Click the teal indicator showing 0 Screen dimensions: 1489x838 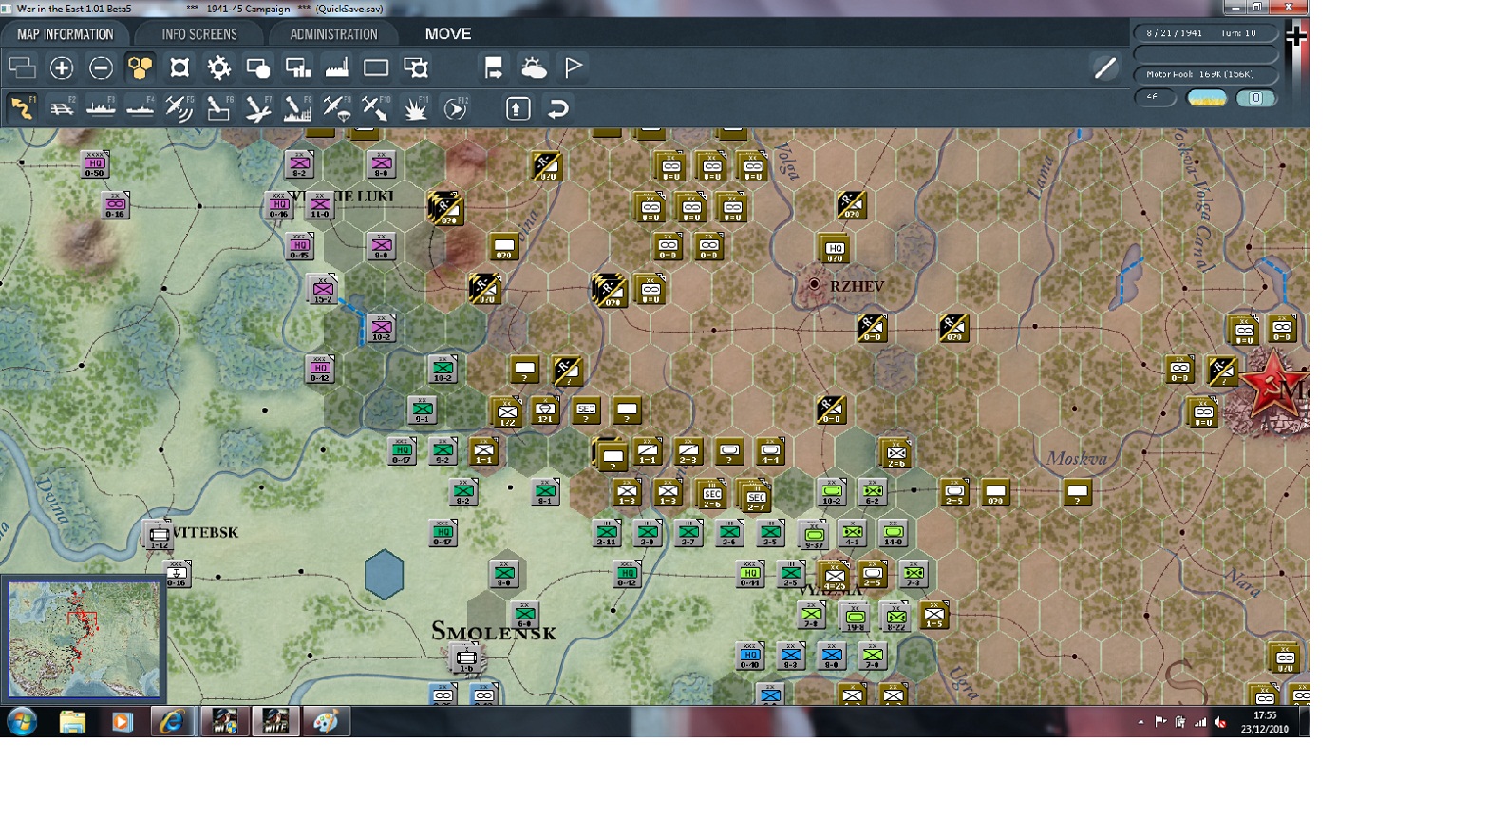(1255, 98)
